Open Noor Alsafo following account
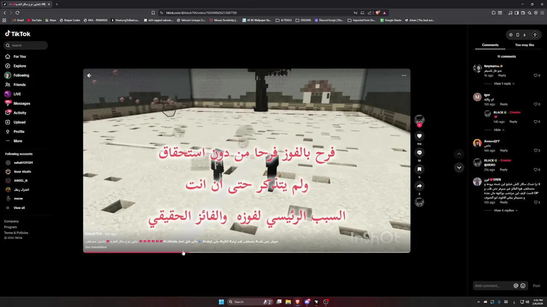This screenshot has width=547, height=307. [18, 171]
